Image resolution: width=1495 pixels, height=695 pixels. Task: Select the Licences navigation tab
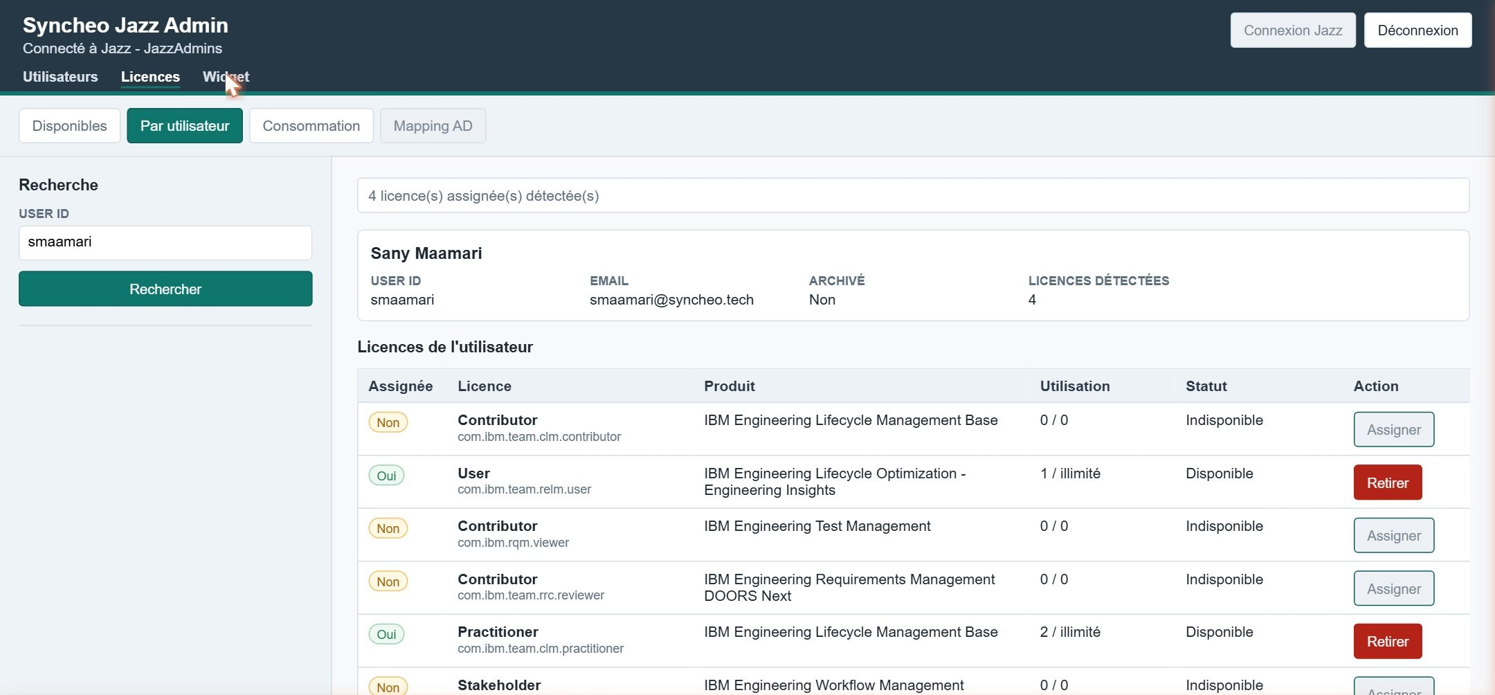[150, 77]
